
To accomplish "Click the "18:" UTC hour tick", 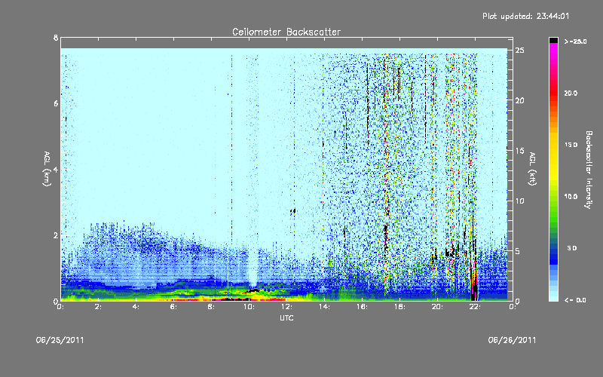I will tap(400, 307).
